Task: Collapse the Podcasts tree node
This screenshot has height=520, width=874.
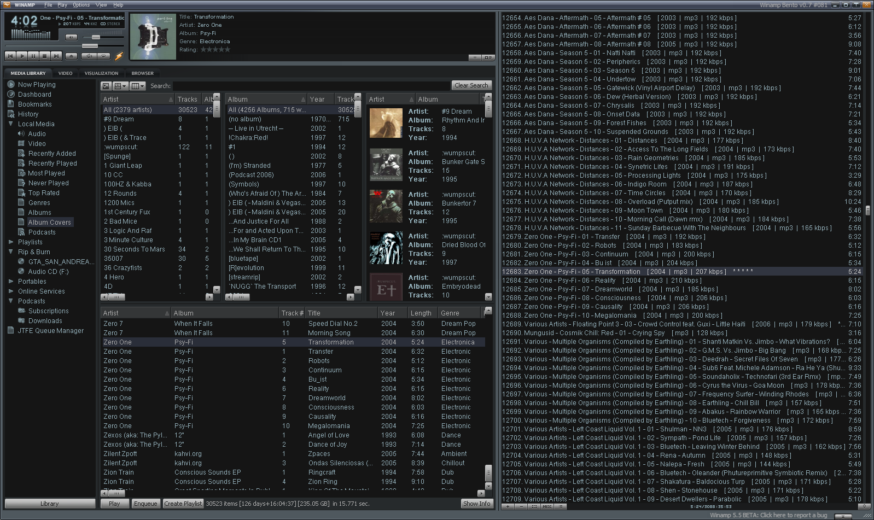Action: [x=11, y=301]
